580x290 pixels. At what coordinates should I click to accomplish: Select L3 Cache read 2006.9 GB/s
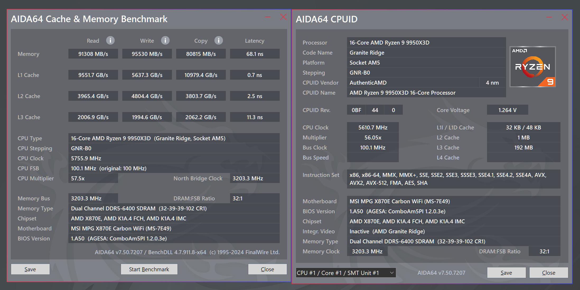click(x=93, y=117)
